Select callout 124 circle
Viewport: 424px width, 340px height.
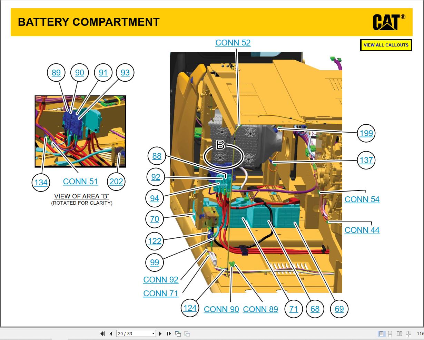(x=190, y=308)
